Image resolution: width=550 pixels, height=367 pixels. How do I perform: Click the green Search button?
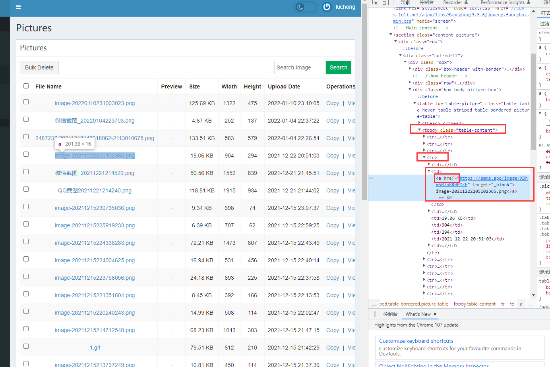[x=339, y=67]
